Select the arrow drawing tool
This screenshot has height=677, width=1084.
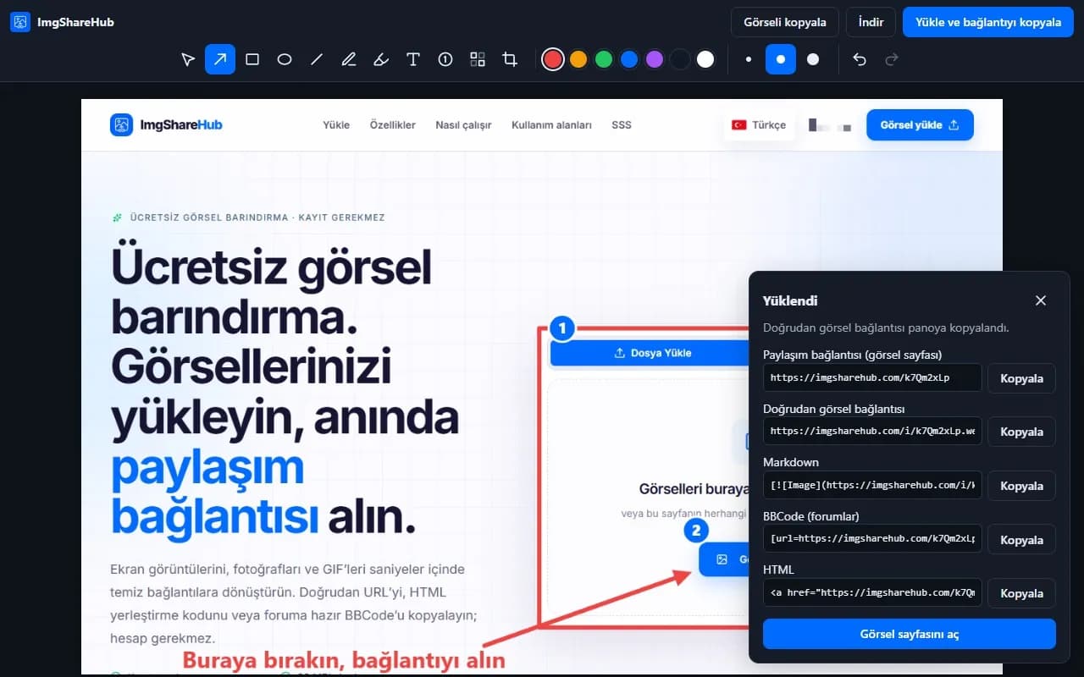pos(220,59)
